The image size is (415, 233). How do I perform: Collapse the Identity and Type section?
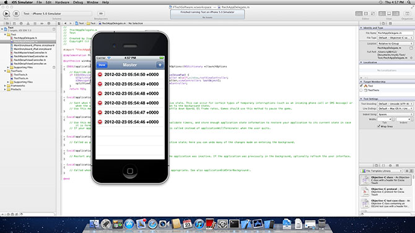click(x=361, y=28)
